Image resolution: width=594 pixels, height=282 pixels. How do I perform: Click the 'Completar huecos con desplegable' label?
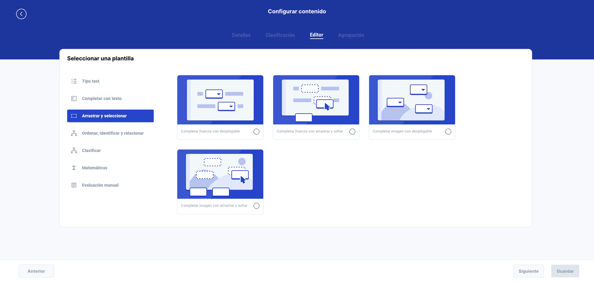tap(210, 131)
